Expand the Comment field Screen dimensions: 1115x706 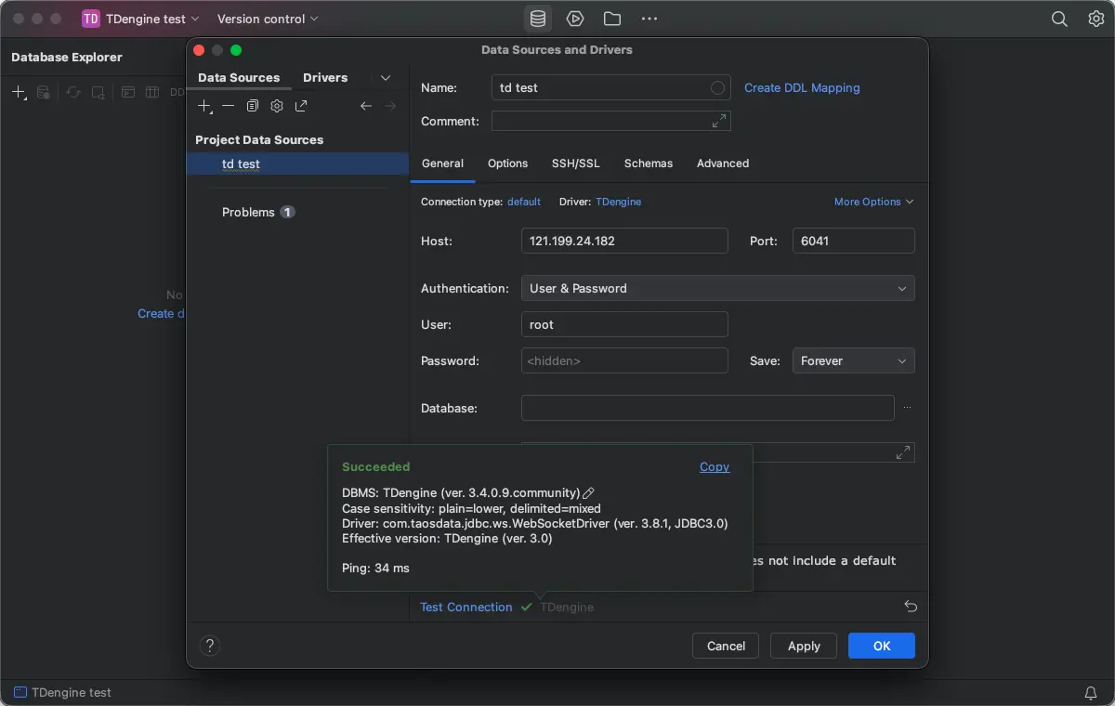tap(719, 121)
